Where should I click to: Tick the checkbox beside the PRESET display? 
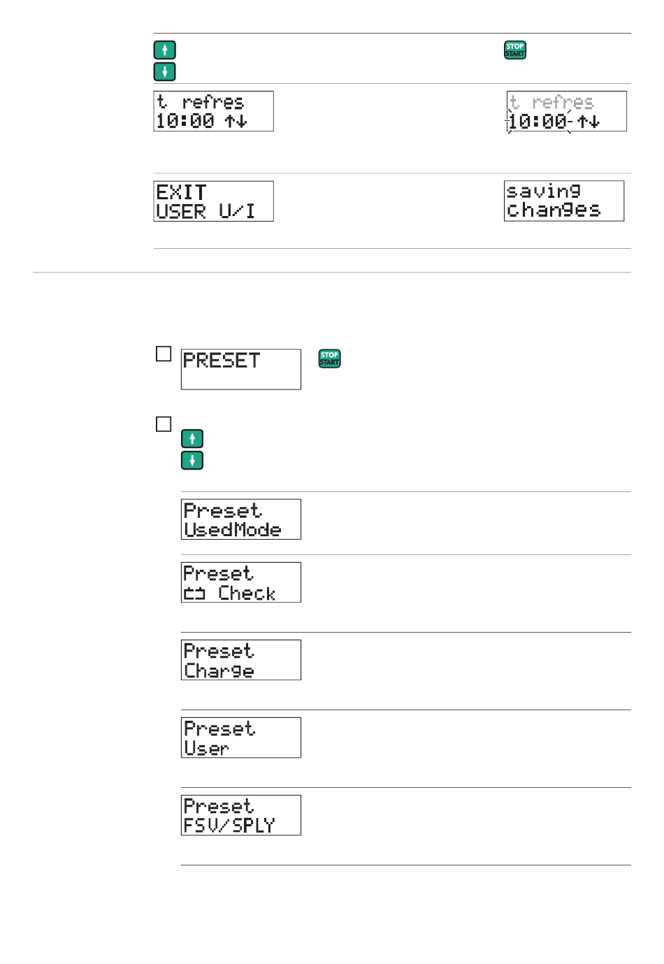pos(164,354)
